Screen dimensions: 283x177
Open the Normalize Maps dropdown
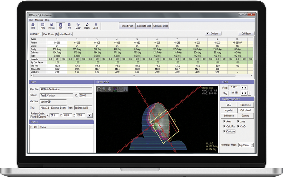252,145
